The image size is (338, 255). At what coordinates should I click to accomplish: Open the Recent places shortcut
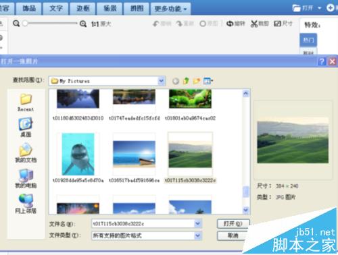point(26,103)
